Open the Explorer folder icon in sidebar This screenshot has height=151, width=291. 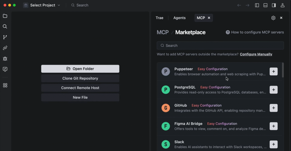click(5, 16)
